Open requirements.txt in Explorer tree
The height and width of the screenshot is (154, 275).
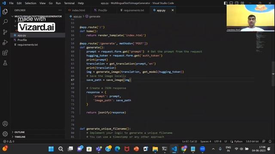tap(38, 44)
